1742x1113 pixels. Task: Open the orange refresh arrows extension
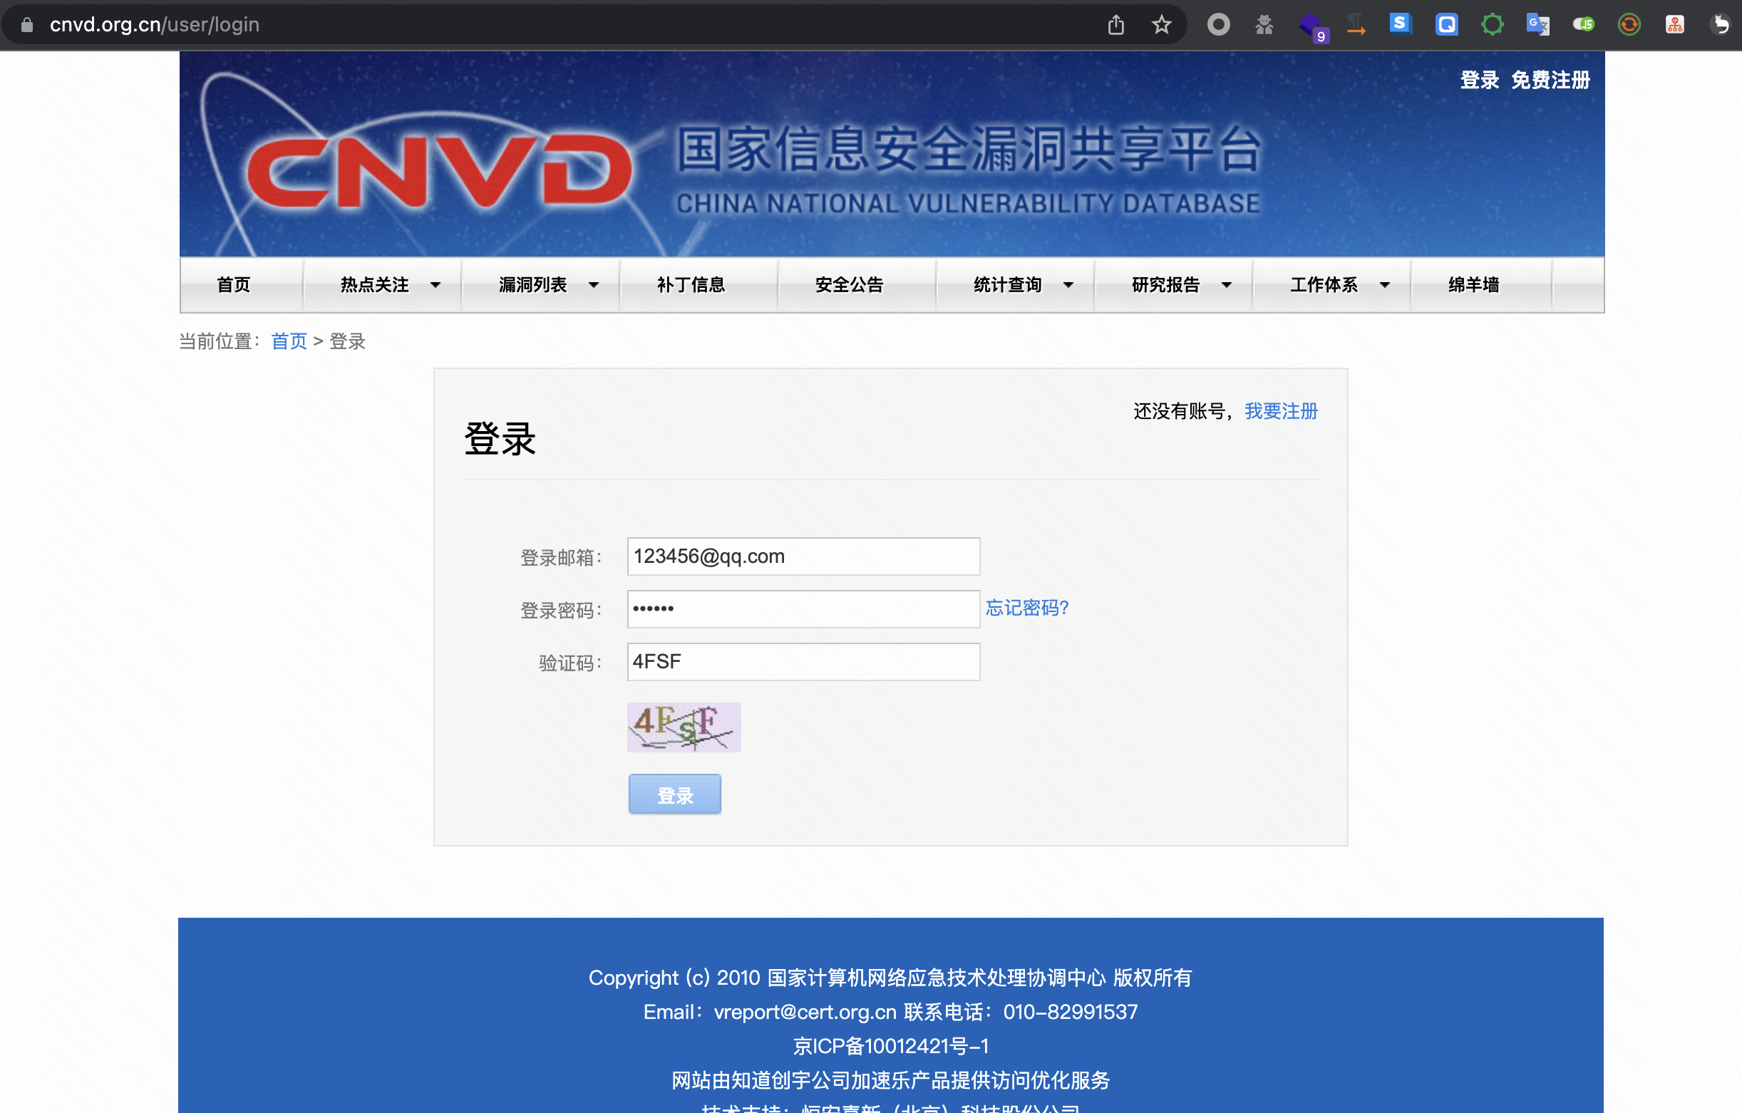point(1629,25)
